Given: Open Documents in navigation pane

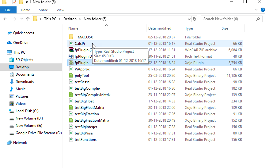Looking at the screenshot, I should (25, 74).
